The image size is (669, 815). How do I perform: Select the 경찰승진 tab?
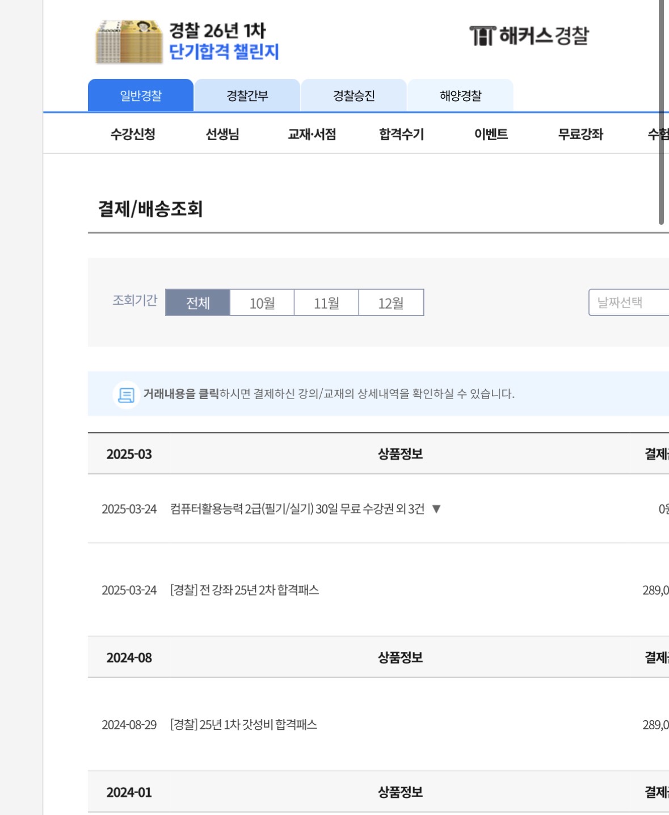tap(354, 96)
